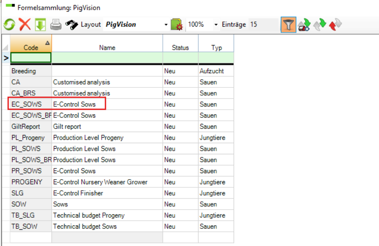Click the Status column header
Screen dimensions: 379x246
point(180,43)
